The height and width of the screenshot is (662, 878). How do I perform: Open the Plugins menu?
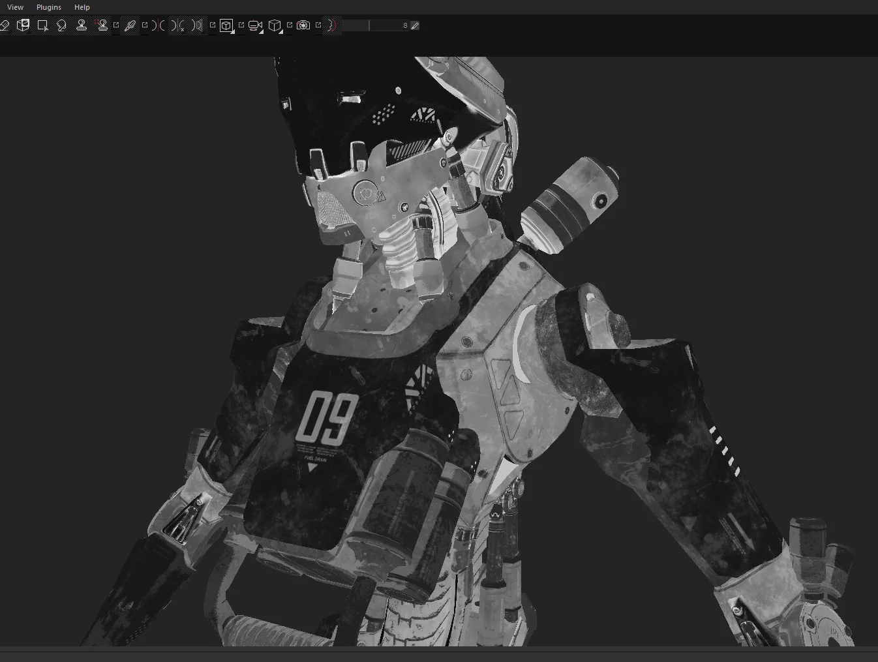point(49,7)
